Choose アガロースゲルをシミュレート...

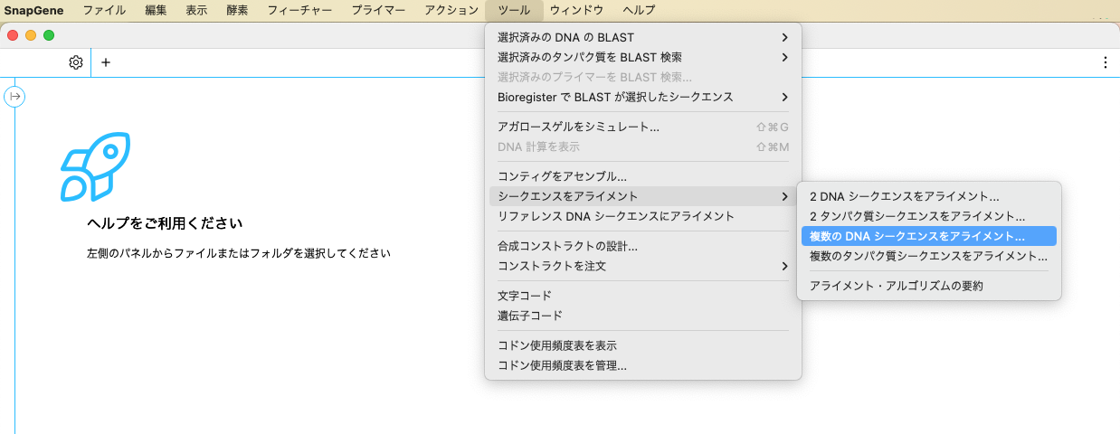[643, 127]
